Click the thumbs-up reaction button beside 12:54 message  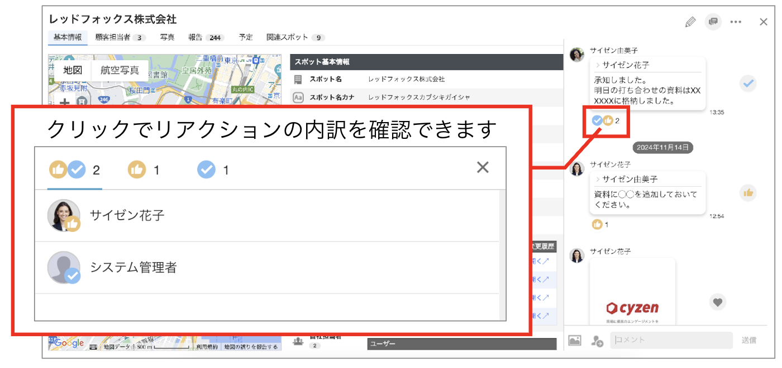point(748,193)
